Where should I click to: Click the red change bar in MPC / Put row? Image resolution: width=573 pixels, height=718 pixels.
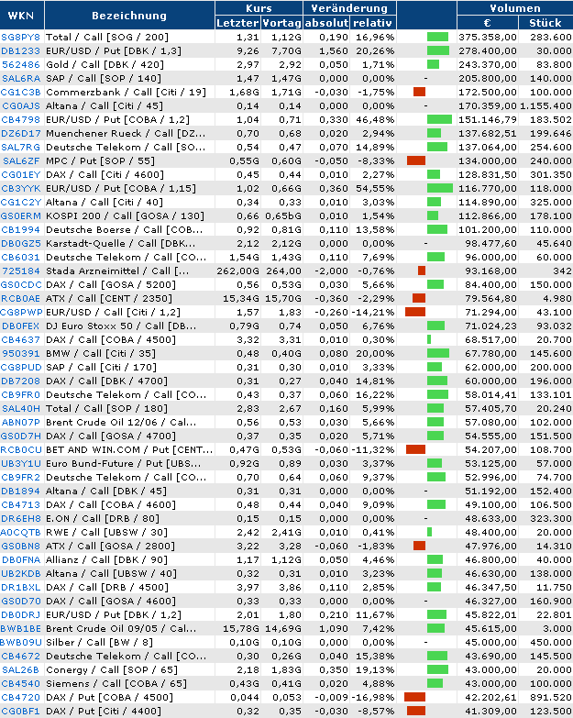coord(416,160)
